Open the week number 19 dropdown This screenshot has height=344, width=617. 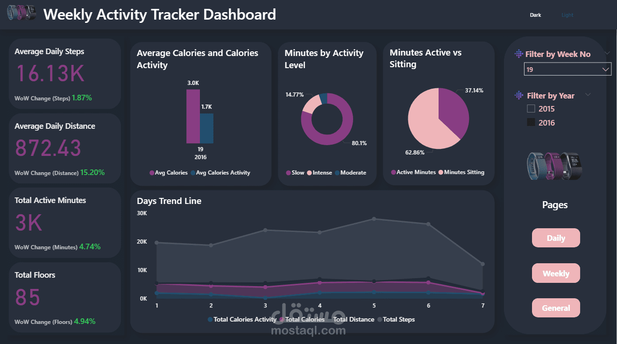567,70
